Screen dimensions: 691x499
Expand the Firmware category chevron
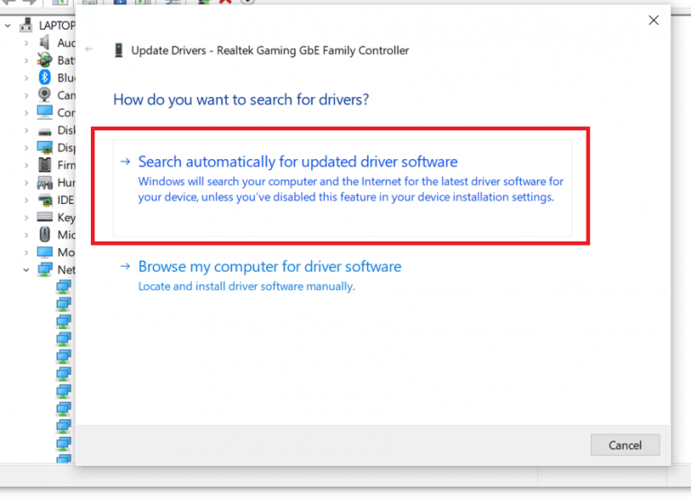click(26, 165)
